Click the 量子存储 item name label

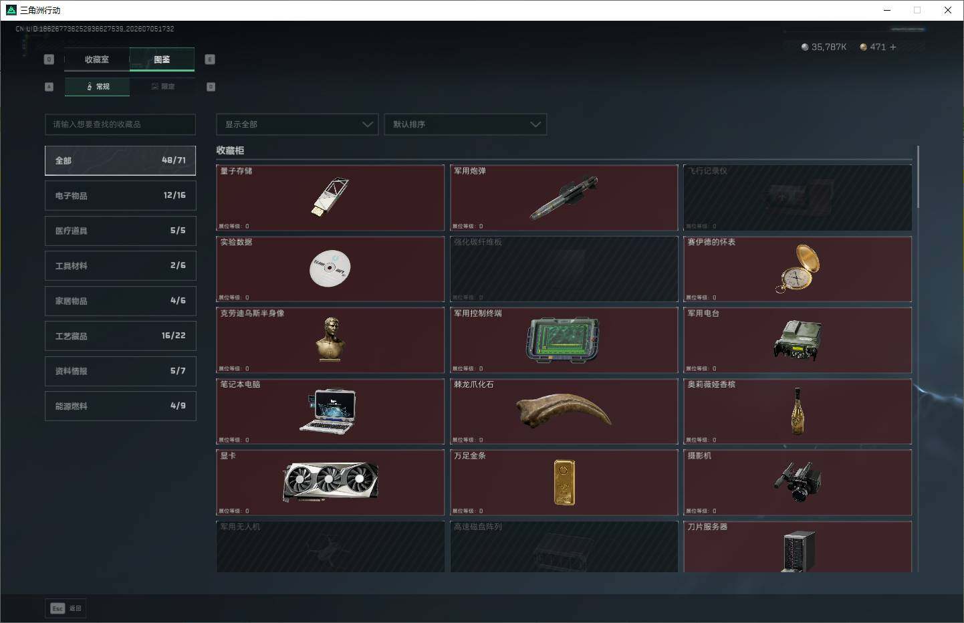coord(236,171)
